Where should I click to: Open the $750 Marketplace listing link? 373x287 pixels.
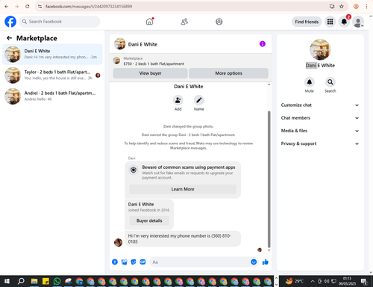154,64
